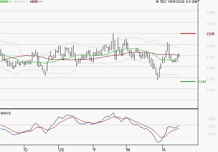The image size is (218, 152).
Task: Select the red 1596 resistance level label
Action: 210,34
